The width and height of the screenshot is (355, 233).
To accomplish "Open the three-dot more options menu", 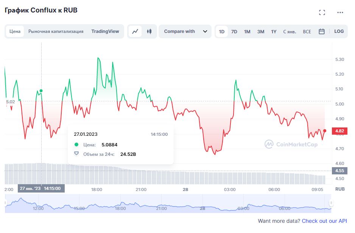I will (x=340, y=12).
